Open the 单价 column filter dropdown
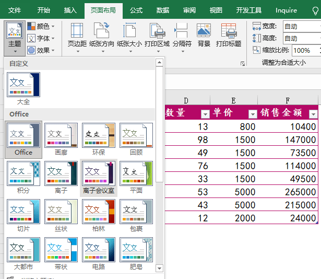This screenshot has width=321, height=279. [253, 114]
